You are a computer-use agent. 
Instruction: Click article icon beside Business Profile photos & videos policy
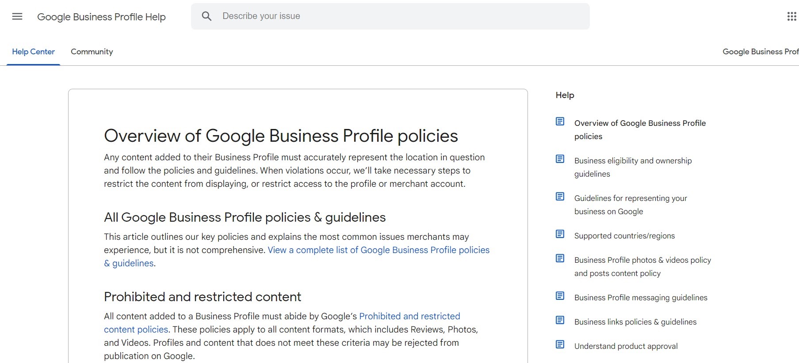point(560,258)
